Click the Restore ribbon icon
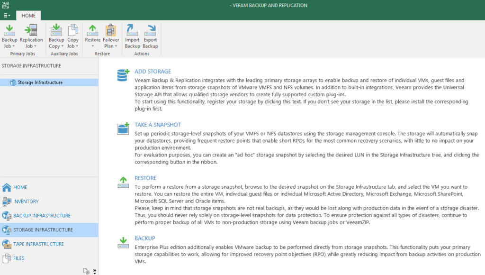The width and height of the screenshot is (485, 275). (x=93, y=31)
